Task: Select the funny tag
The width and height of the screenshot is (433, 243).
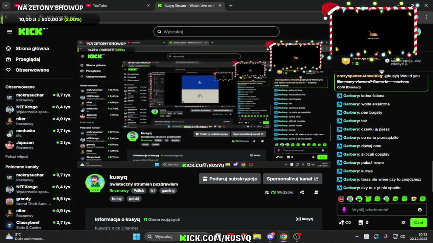Action: coord(117,199)
